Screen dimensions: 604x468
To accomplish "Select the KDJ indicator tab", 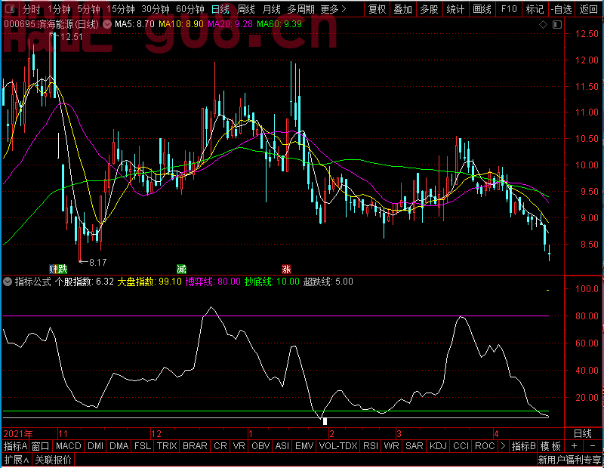I will click(x=438, y=446).
